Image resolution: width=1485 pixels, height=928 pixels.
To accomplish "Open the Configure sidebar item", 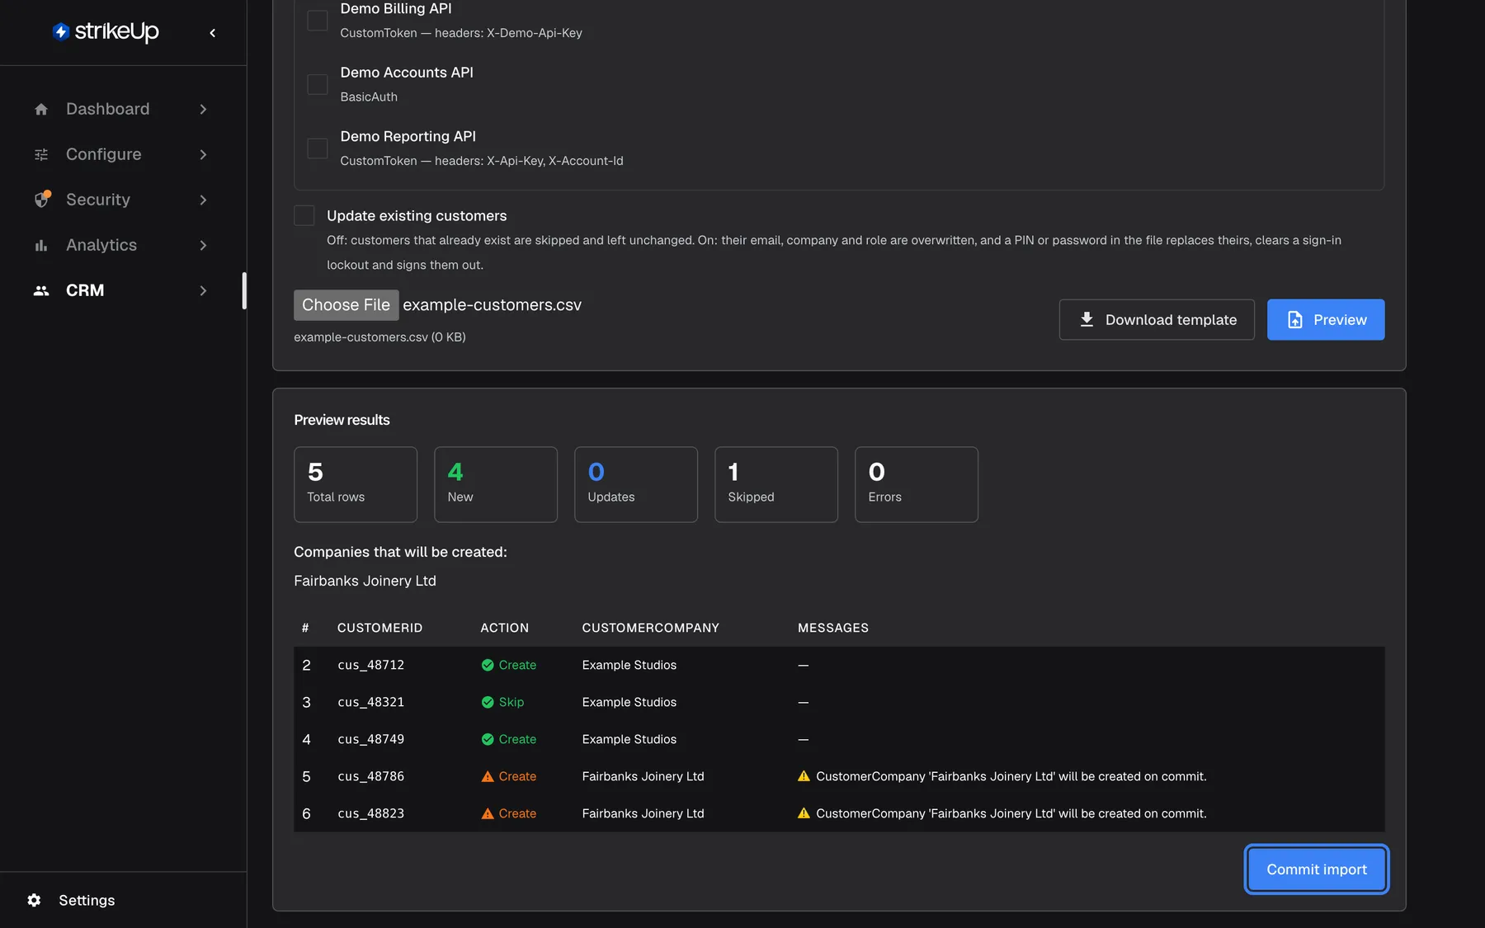I will (x=122, y=154).
